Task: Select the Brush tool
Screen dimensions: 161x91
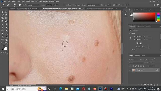Action: [x=2, y=24]
